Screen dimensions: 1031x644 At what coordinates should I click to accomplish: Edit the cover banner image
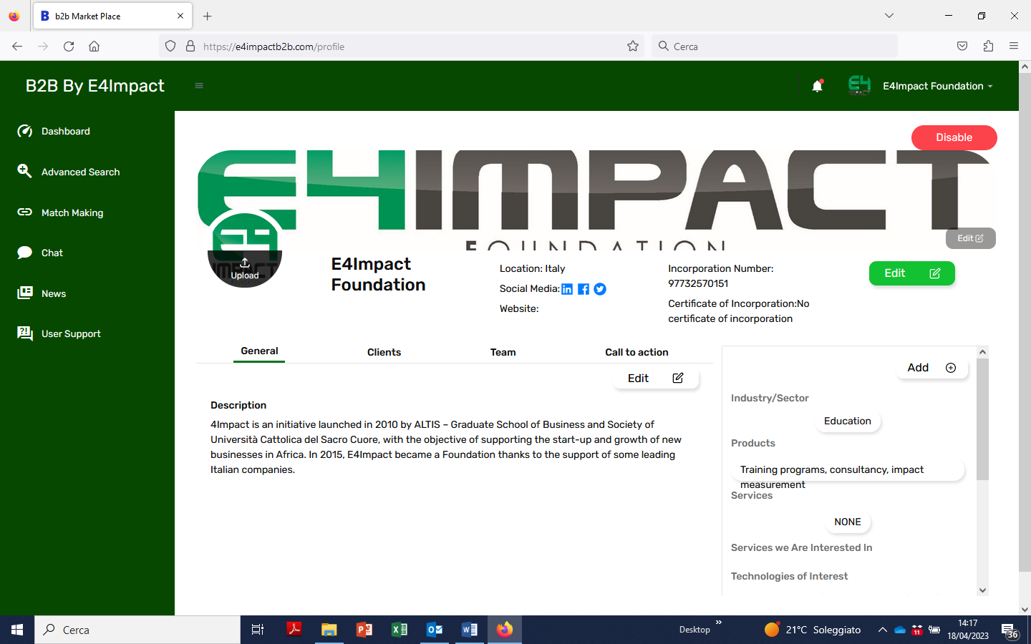(970, 238)
